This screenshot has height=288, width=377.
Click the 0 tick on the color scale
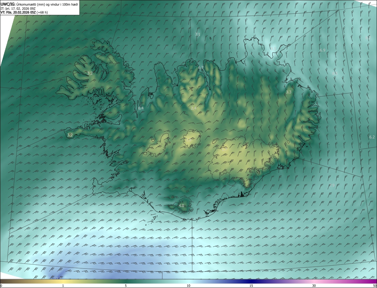click(x=1, y=286)
